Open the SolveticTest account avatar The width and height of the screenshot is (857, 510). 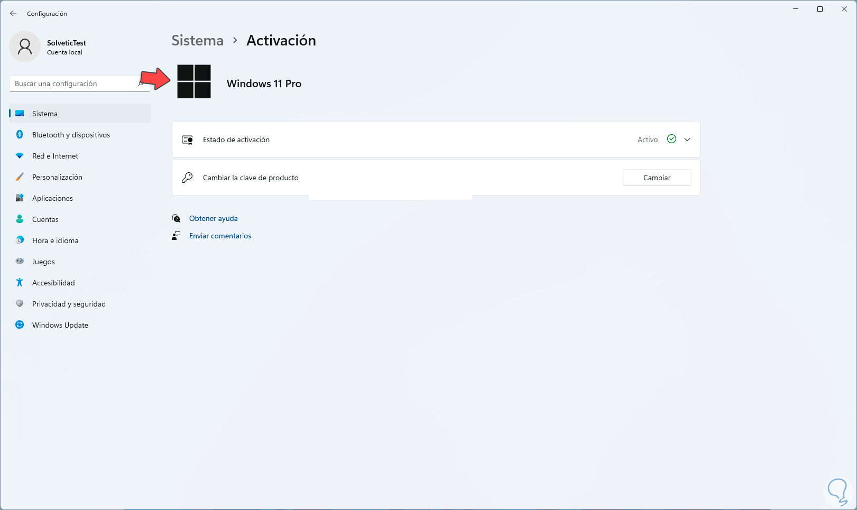pos(25,47)
